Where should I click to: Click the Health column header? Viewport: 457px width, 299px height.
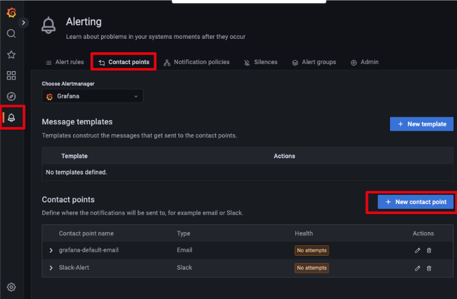pos(304,233)
